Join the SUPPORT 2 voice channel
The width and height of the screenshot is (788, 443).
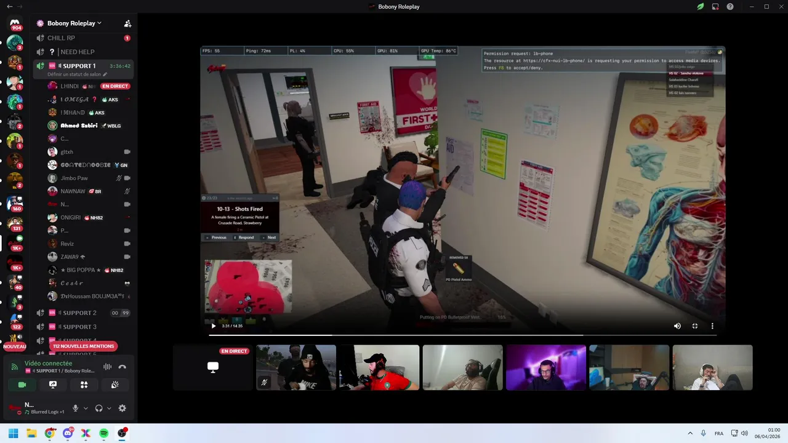(x=83, y=313)
